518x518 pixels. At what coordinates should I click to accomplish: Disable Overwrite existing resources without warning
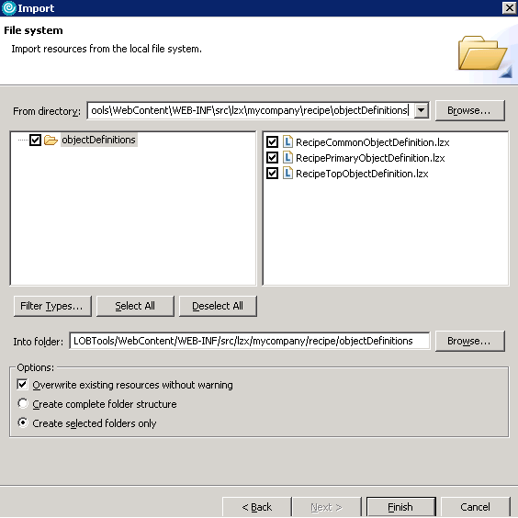click(x=22, y=384)
